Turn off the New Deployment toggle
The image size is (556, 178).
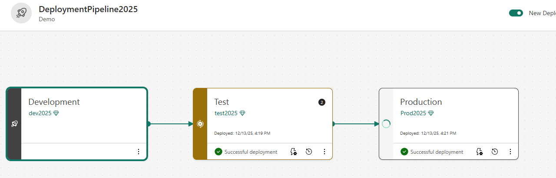click(516, 13)
